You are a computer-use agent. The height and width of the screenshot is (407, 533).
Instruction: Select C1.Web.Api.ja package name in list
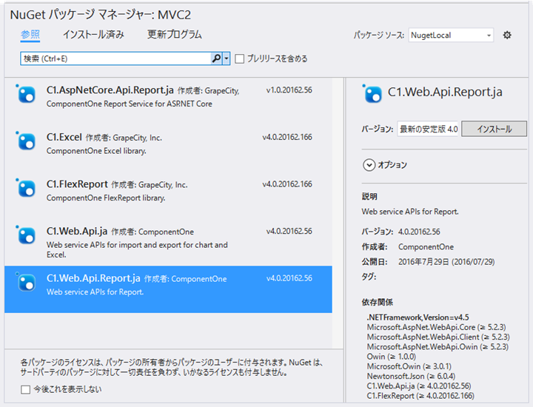tap(77, 232)
